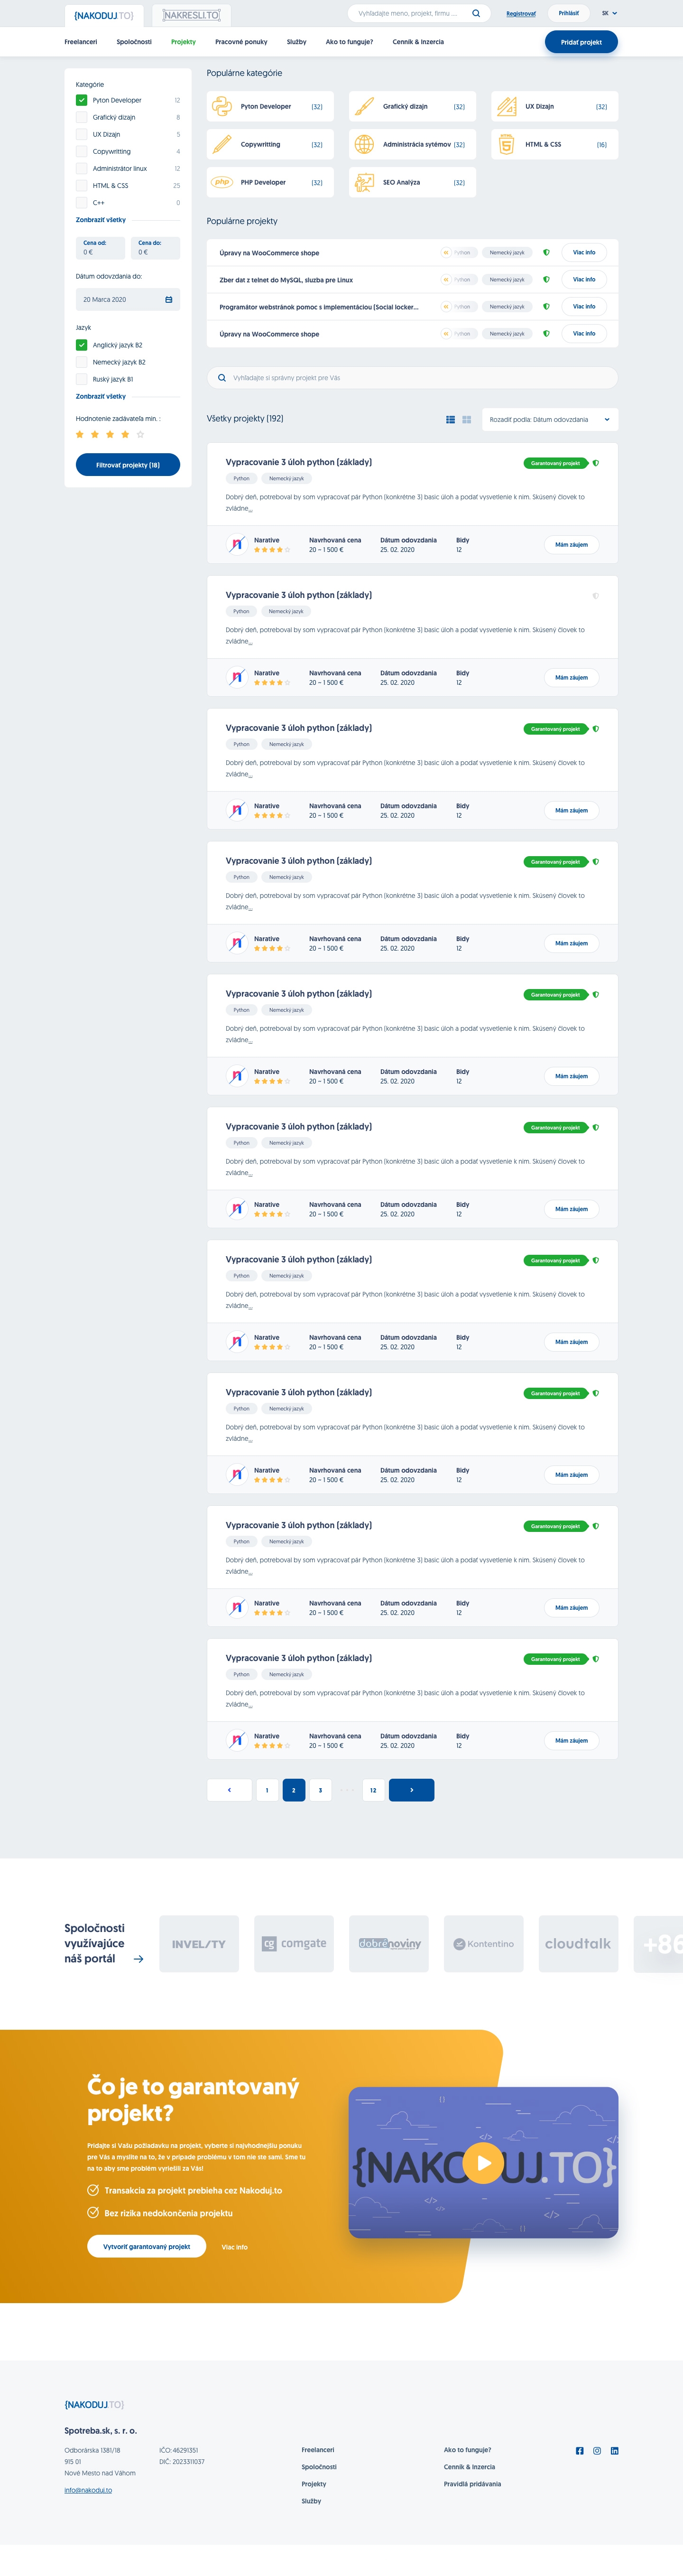The width and height of the screenshot is (683, 2576).
Task: Play the Nakoduj.to video
Action: (483, 2163)
